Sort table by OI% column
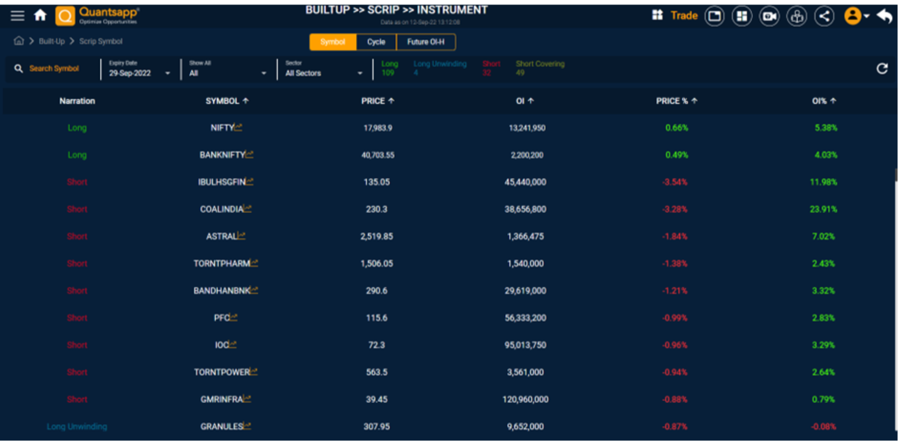Viewport: 898px width, 445px height. (x=824, y=100)
